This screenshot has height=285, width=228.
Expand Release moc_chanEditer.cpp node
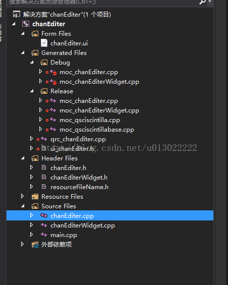(x=40, y=100)
